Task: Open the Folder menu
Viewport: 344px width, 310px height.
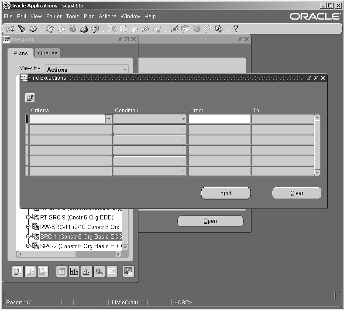Action: coord(54,17)
